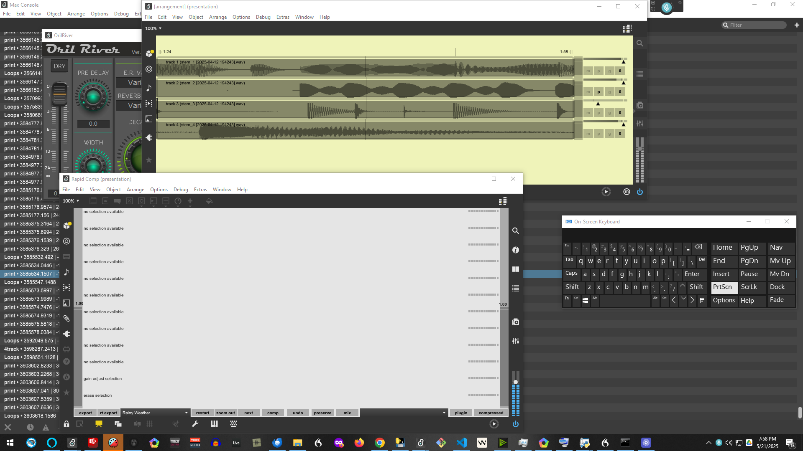Open search sidebar in Rapid Comp window
This screenshot has width=803, height=451.
coord(516,231)
